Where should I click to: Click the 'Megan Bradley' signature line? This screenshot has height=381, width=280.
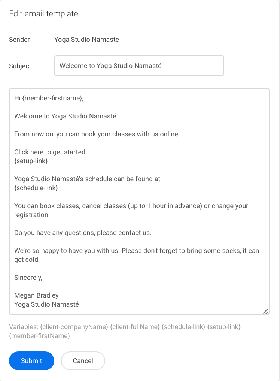[37, 295]
